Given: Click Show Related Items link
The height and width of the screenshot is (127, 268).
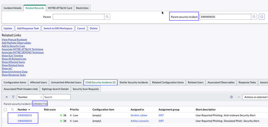Looking at the screenshot, I should point(13,65).
